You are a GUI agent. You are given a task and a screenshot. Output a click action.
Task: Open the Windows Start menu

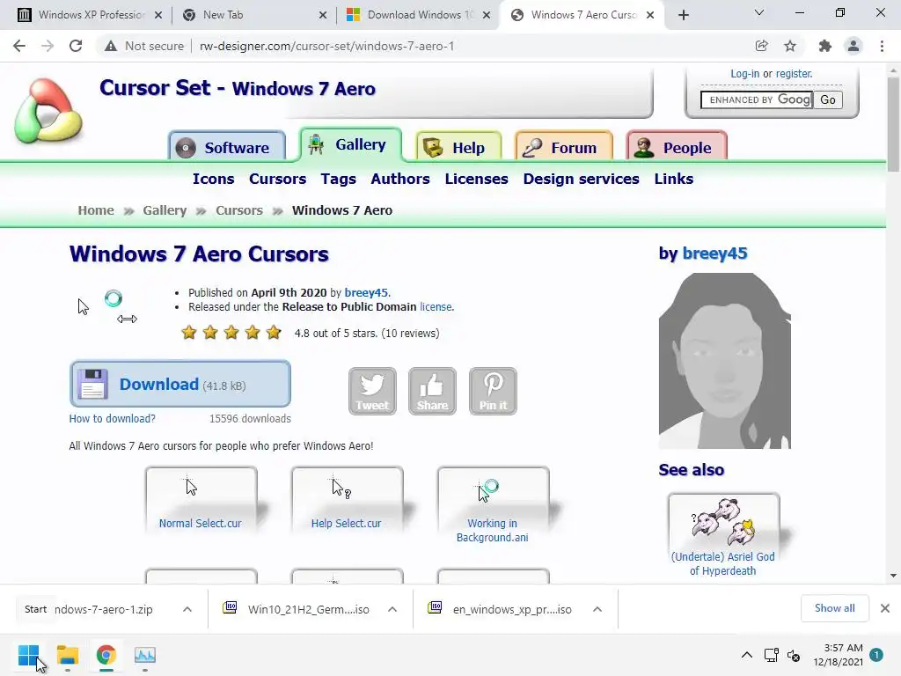[28, 655]
